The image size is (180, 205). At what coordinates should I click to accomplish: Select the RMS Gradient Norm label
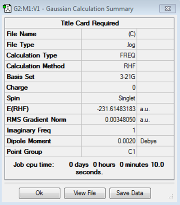(x=36, y=119)
